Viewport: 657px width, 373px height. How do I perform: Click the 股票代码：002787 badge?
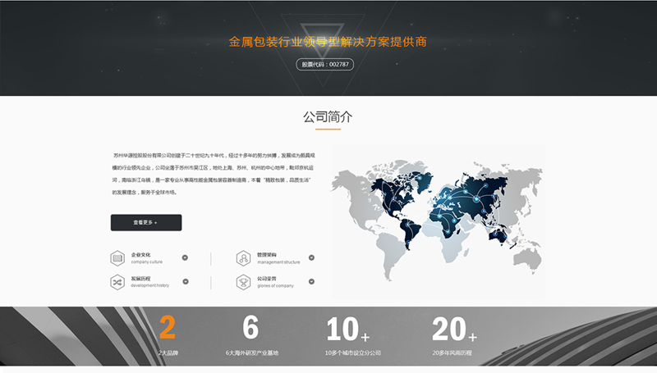[325, 64]
